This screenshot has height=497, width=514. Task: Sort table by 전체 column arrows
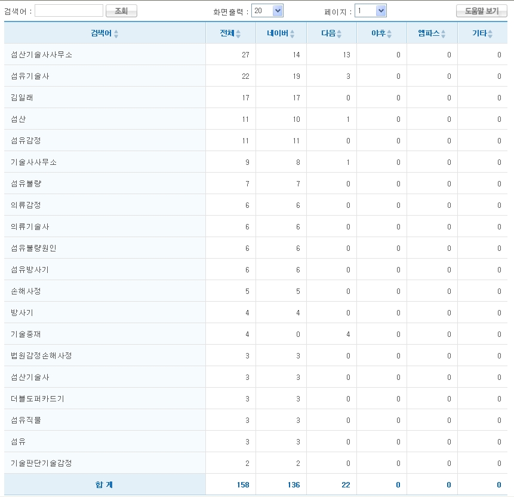[238, 34]
